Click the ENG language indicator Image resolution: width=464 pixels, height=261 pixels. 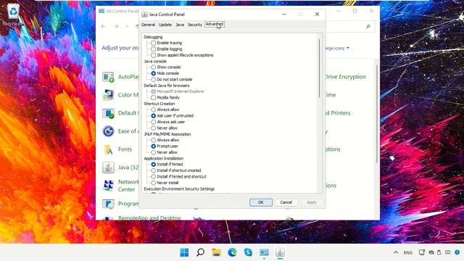[408, 253]
